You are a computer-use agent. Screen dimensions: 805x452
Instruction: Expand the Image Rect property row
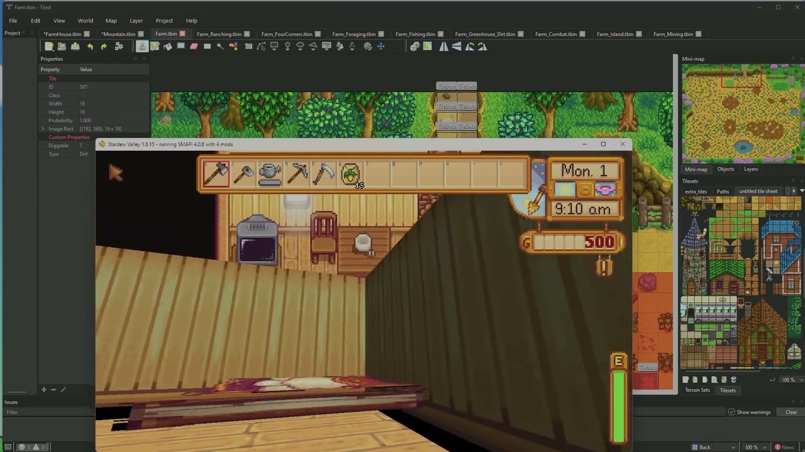[x=43, y=129]
